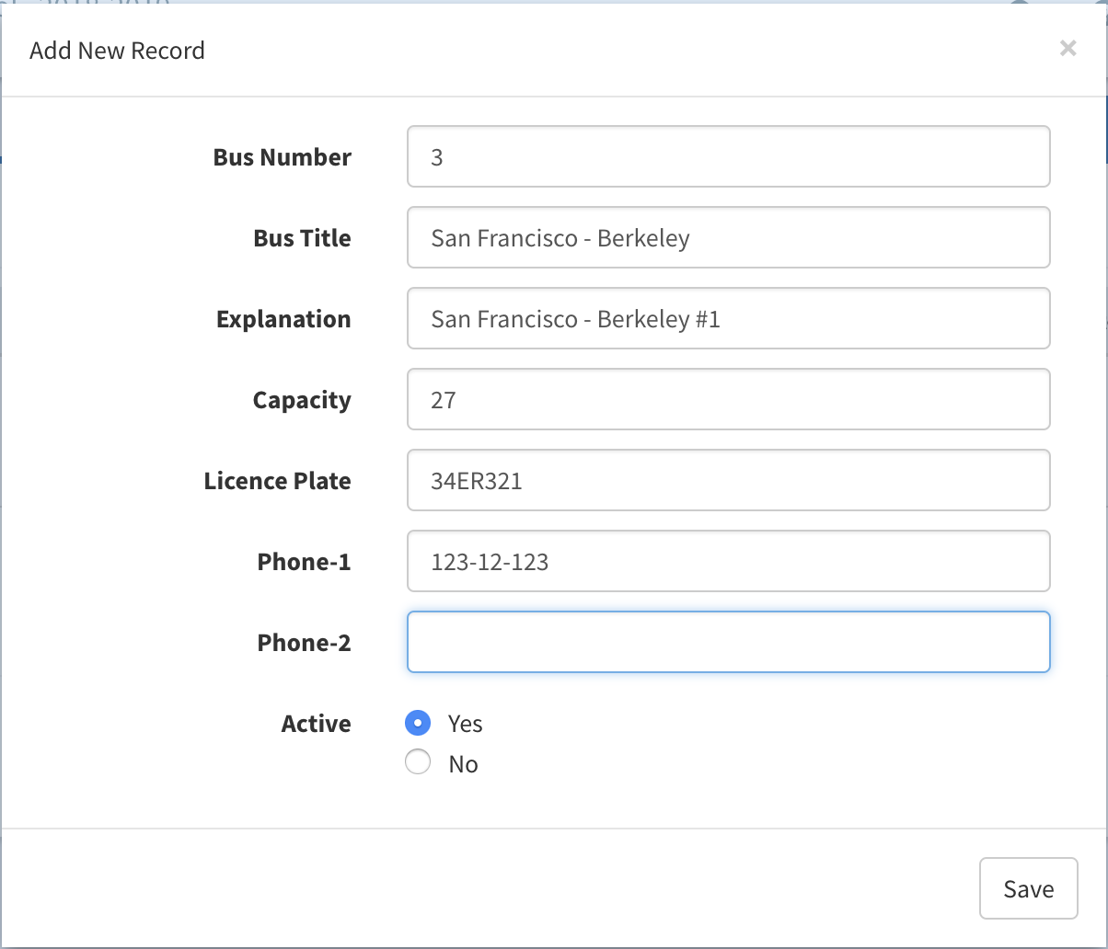Click the 'Active' field label

[316, 724]
